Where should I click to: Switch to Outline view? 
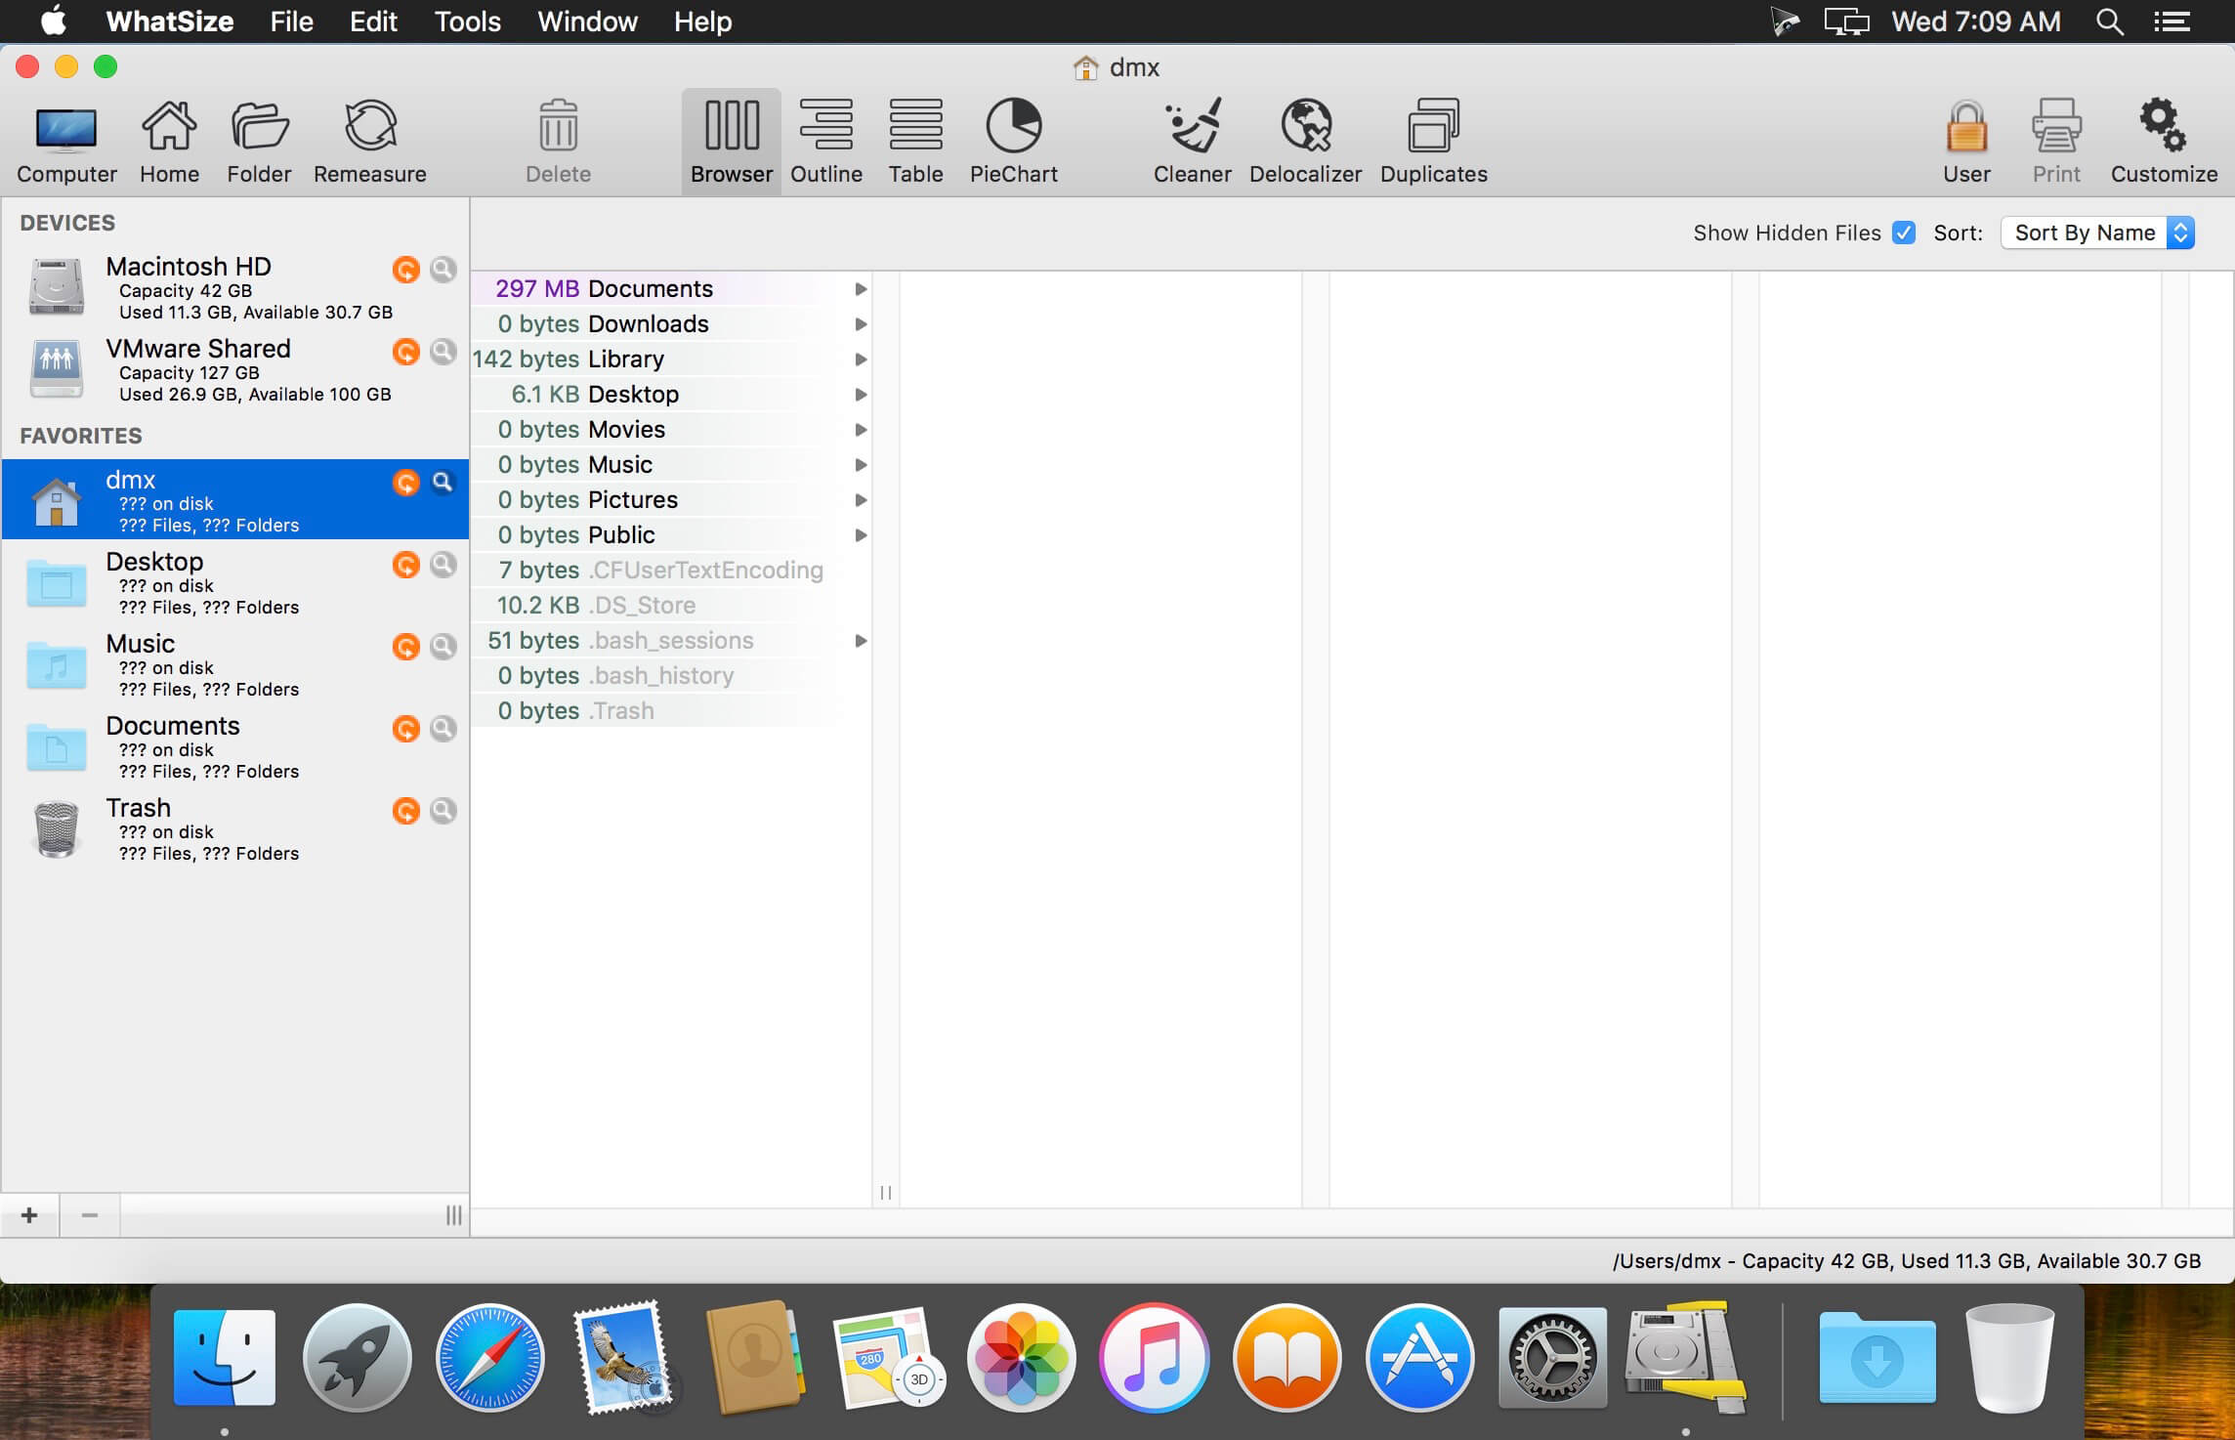(x=826, y=142)
